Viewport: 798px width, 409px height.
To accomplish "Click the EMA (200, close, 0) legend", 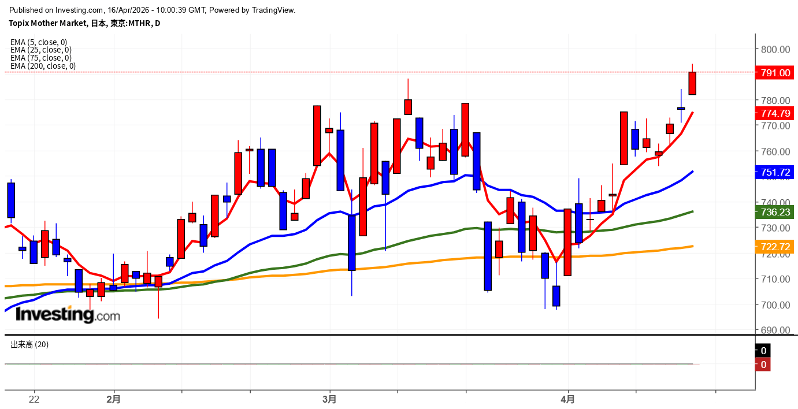I will [43, 66].
